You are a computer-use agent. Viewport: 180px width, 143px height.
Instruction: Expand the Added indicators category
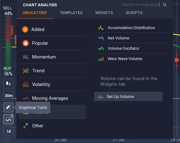tap(52, 29)
